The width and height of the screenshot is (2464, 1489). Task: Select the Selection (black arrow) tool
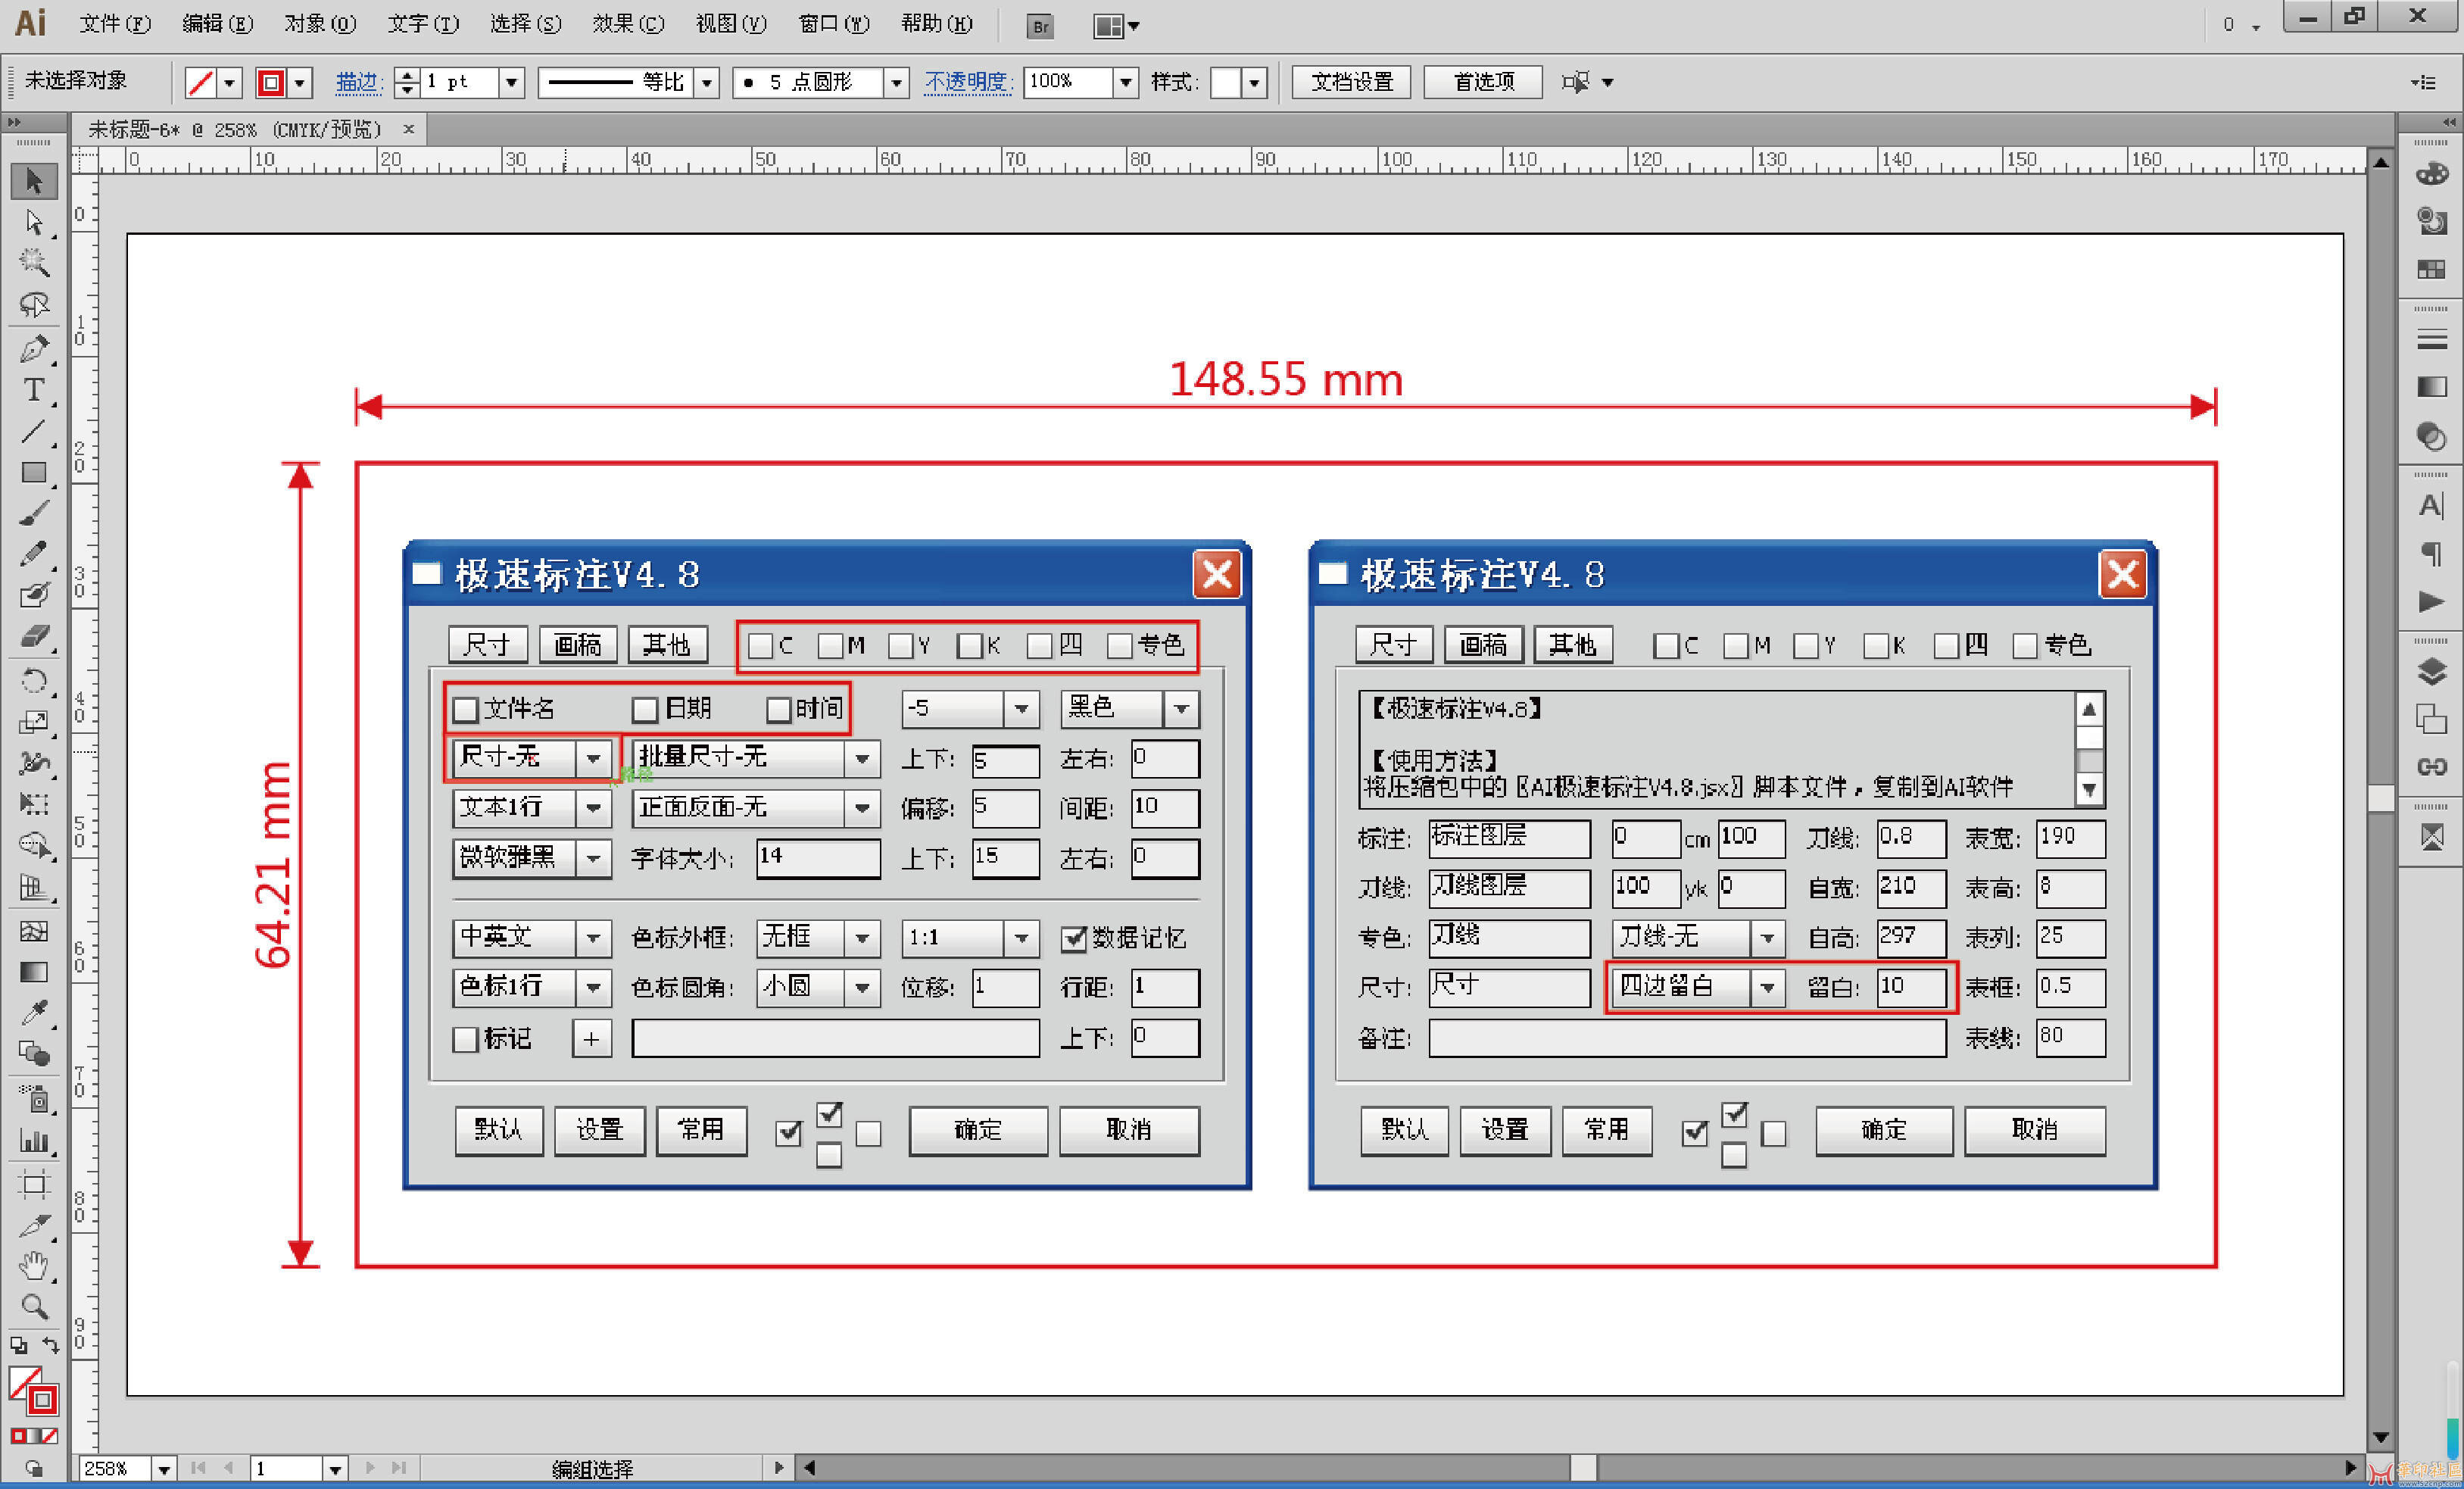pos(34,181)
